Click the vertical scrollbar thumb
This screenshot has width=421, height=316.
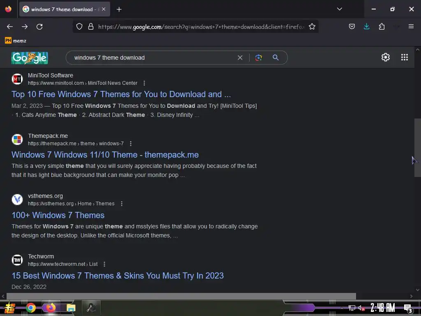pyautogui.click(x=418, y=148)
